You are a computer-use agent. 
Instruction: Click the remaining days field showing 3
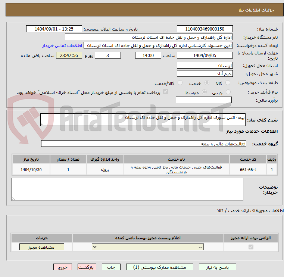(x=108, y=56)
